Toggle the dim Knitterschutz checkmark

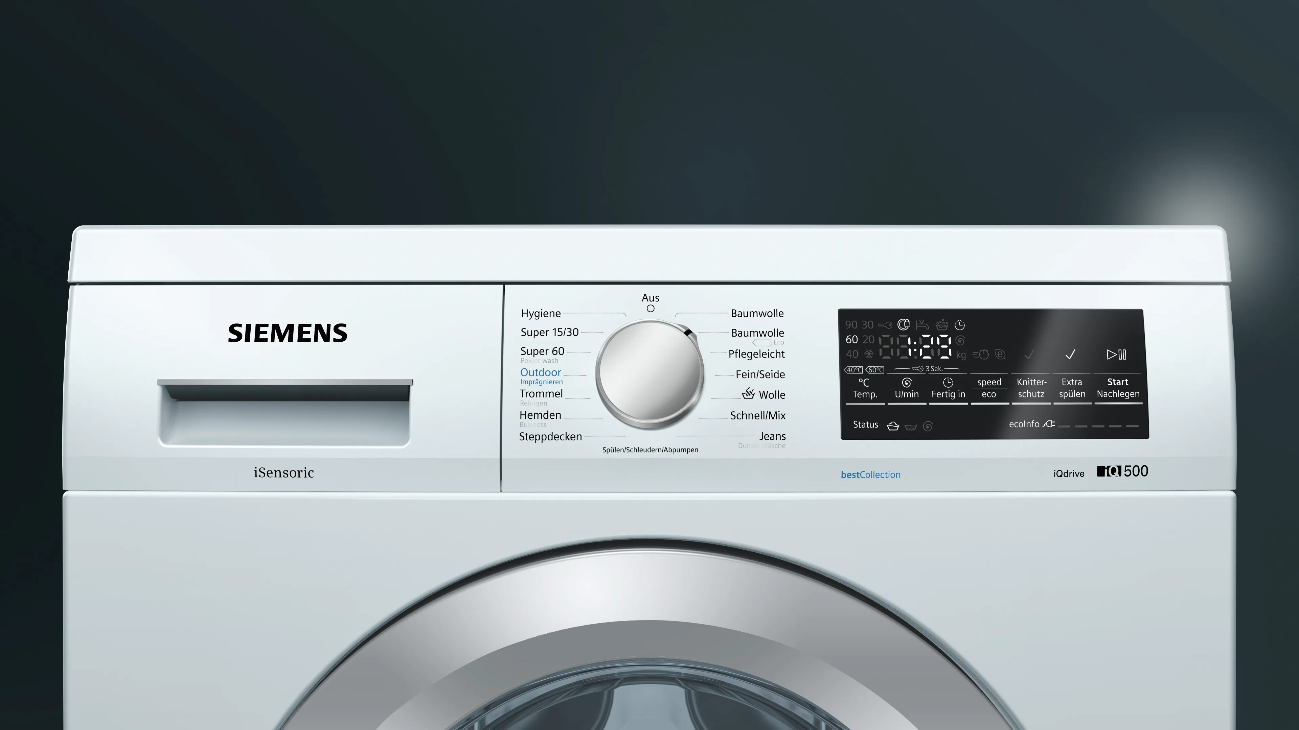point(1030,354)
